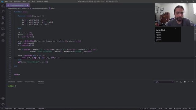Open the Search view in the activity bar
Screen dimensions: 196x110
click(3, 12)
